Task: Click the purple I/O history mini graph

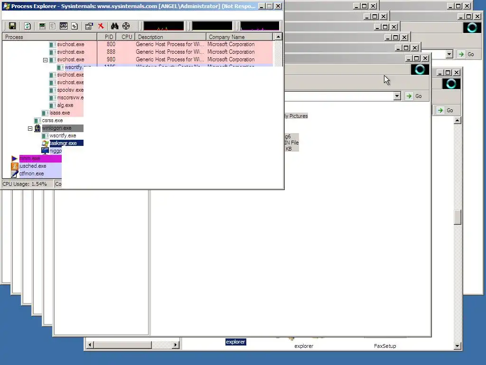Action: click(260, 26)
